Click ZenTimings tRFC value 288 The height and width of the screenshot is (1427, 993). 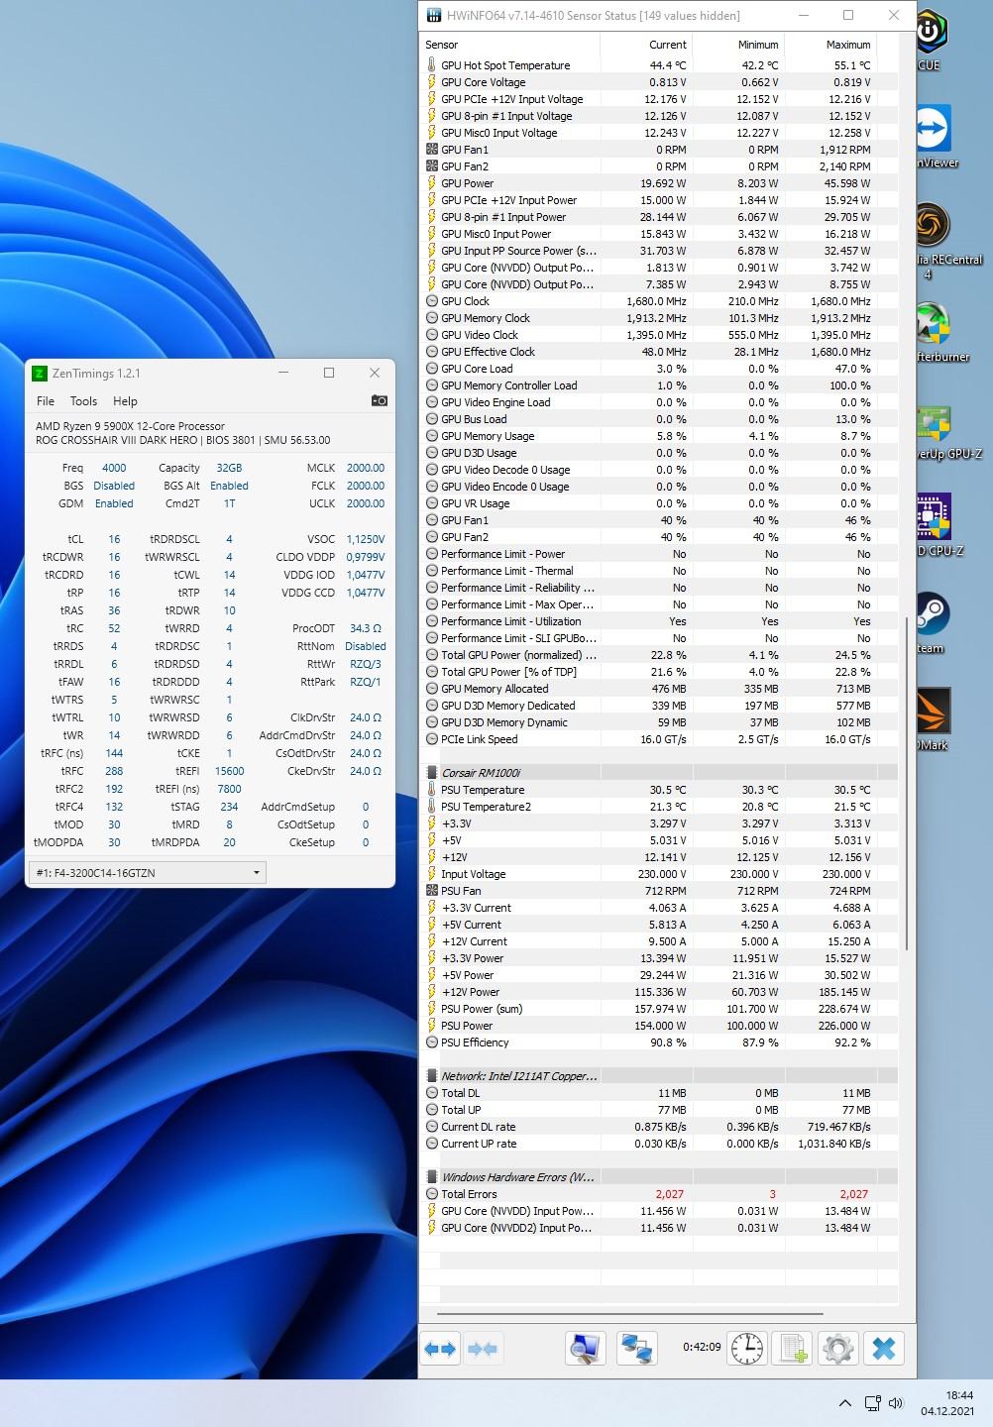pyautogui.click(x=114, y=771)
